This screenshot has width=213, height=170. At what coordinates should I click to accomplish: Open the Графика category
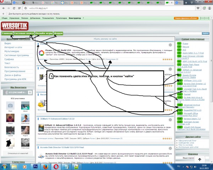coord(9,59)
